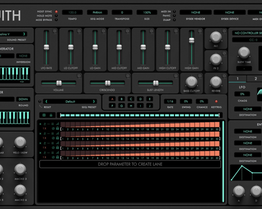Toggle the KEYTRIG red indicator

[216, 101]
